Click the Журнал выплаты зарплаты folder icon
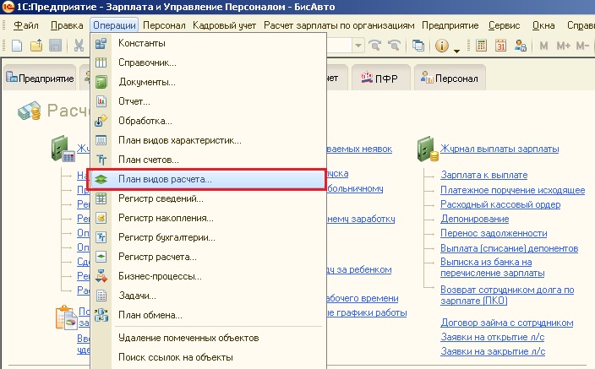The image size is (595, 369). click(428, 149)
